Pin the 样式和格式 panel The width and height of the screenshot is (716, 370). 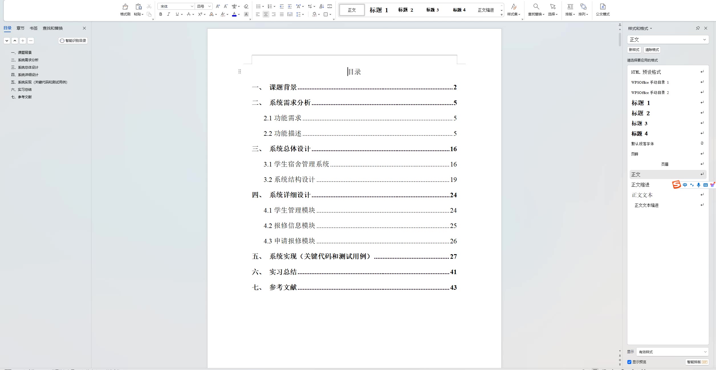tap(698, 28)
